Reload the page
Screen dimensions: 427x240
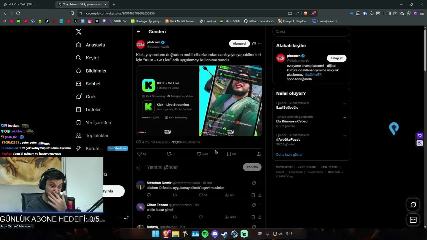click(x=18, y=13)
